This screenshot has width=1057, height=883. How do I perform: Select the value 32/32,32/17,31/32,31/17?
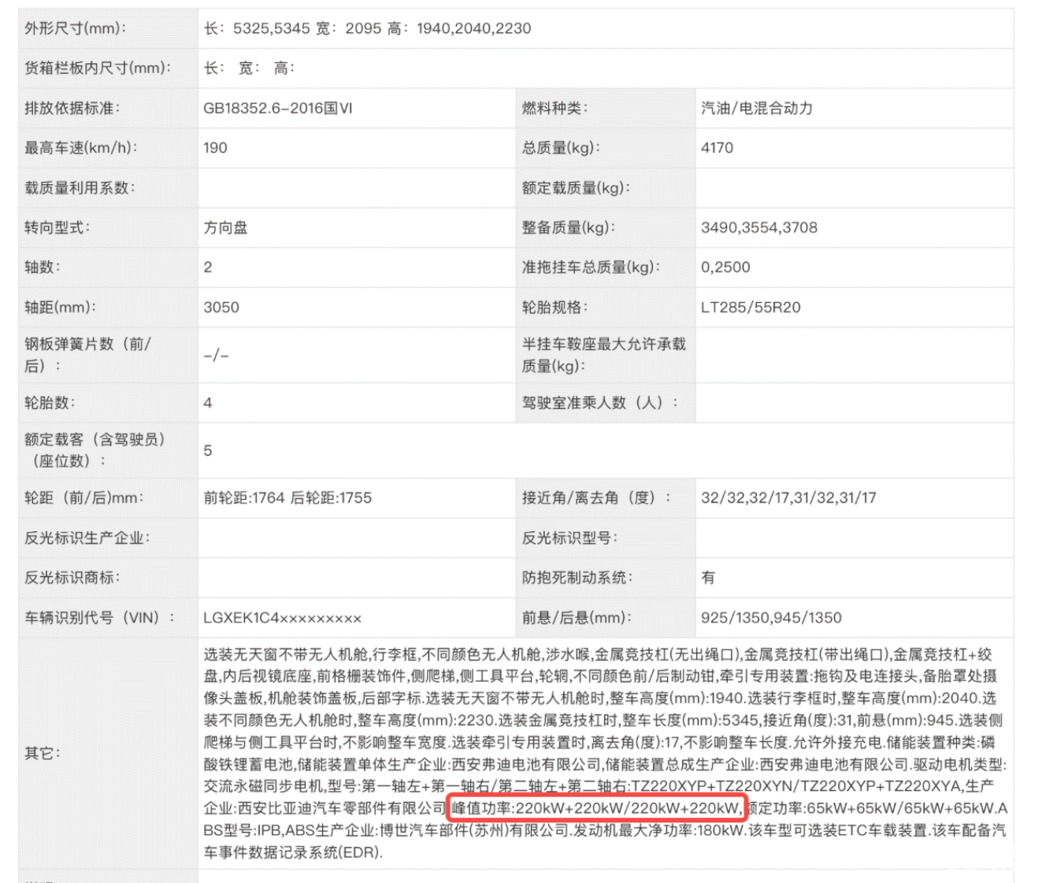pyautogui.click(x=788, y=497)
